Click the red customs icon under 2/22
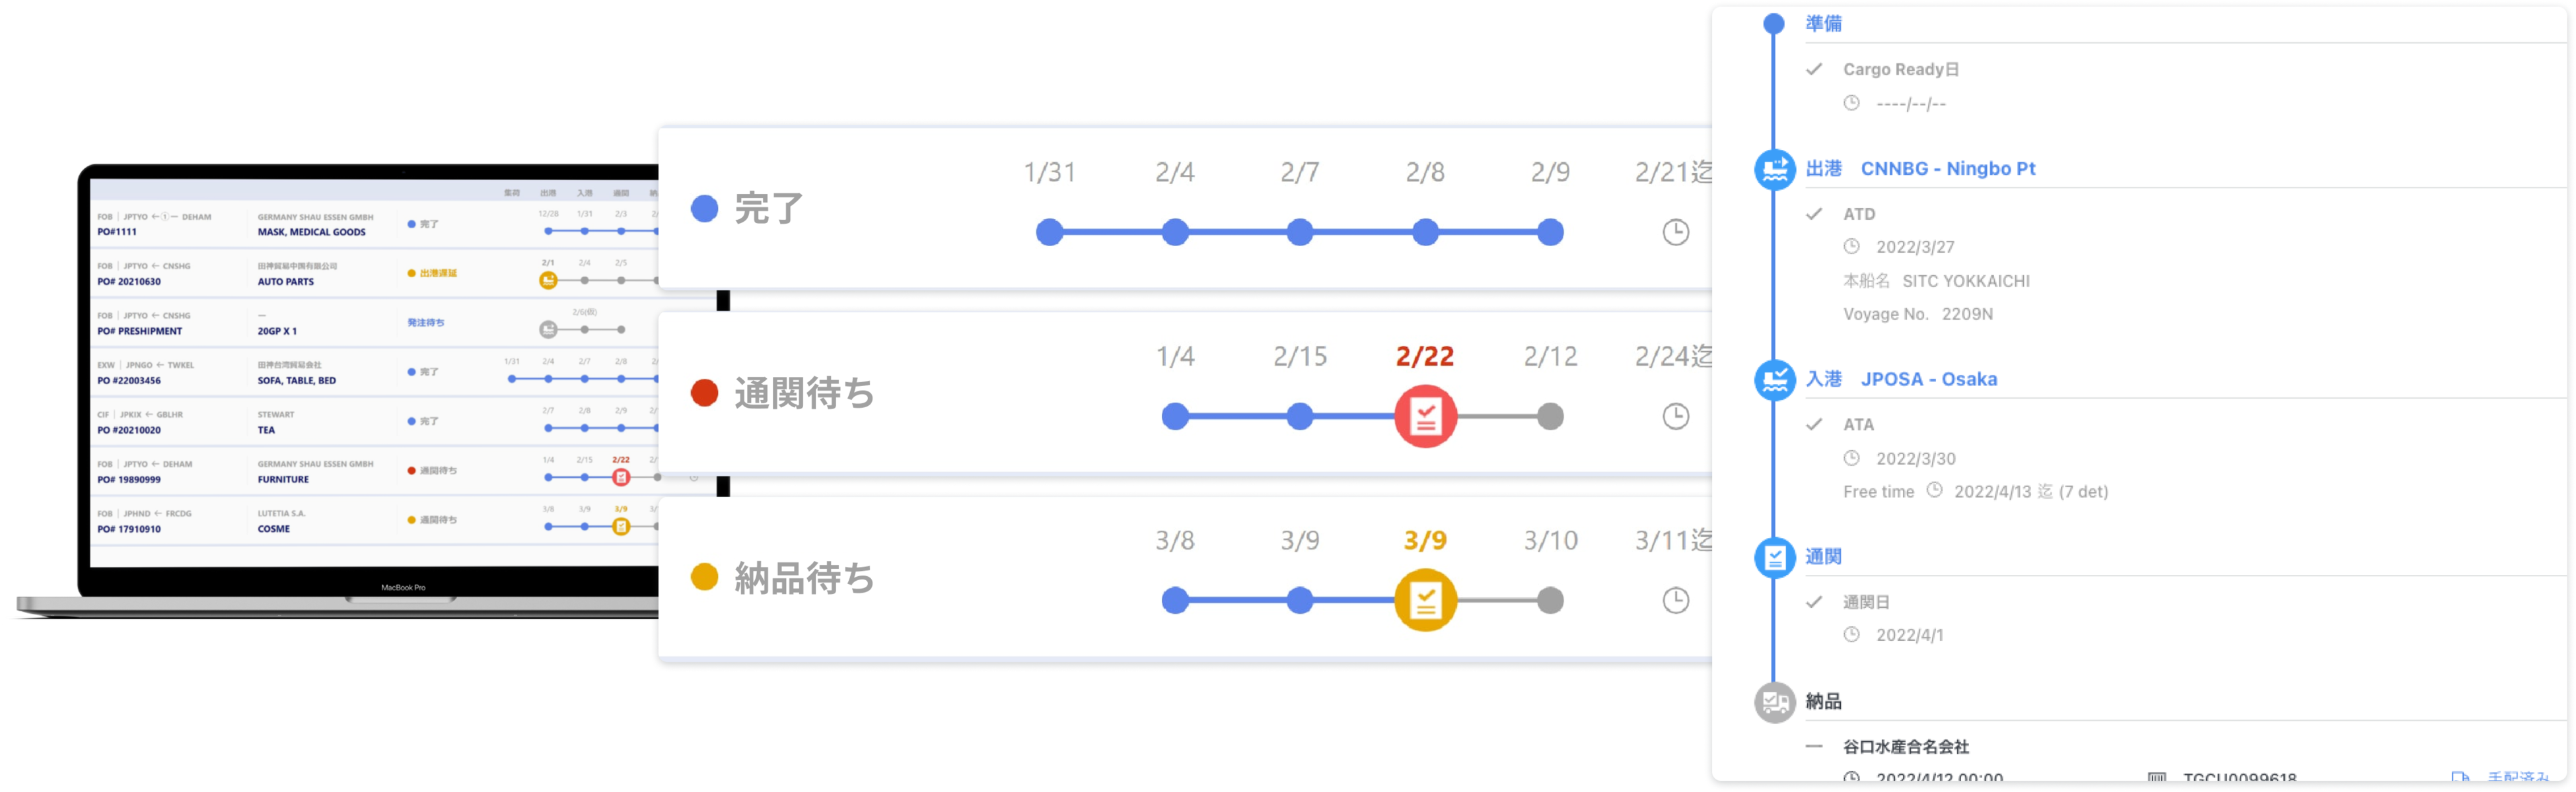 pos(1425,416)
